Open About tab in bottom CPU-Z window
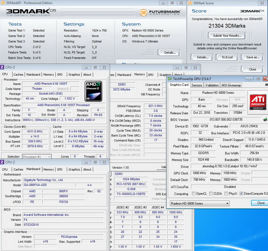268x251 pixels. click(x=87, y=169)
